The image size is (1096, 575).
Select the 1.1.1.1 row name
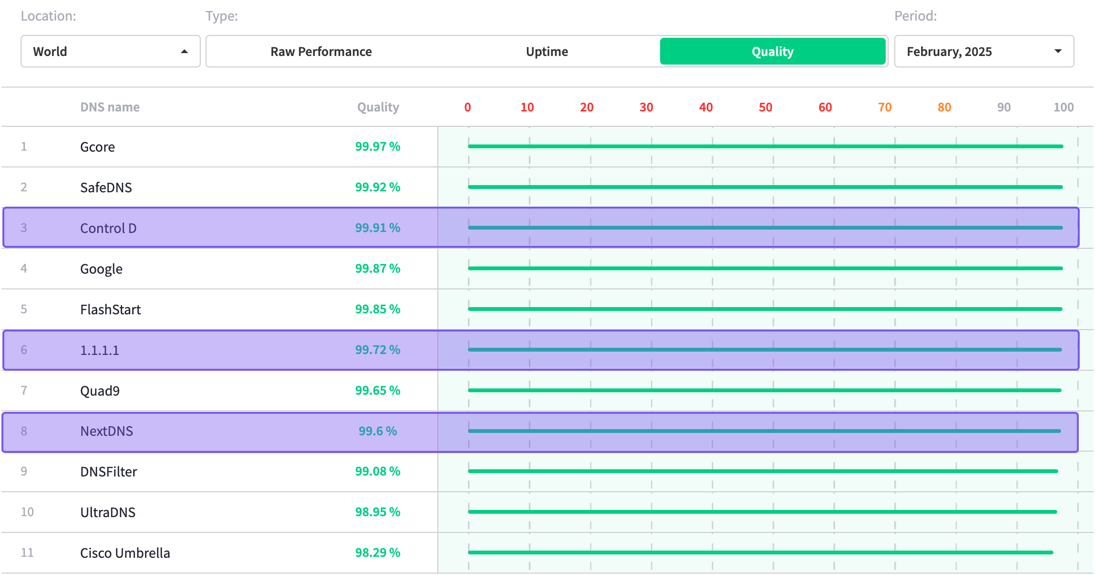[x=100, y=350]
